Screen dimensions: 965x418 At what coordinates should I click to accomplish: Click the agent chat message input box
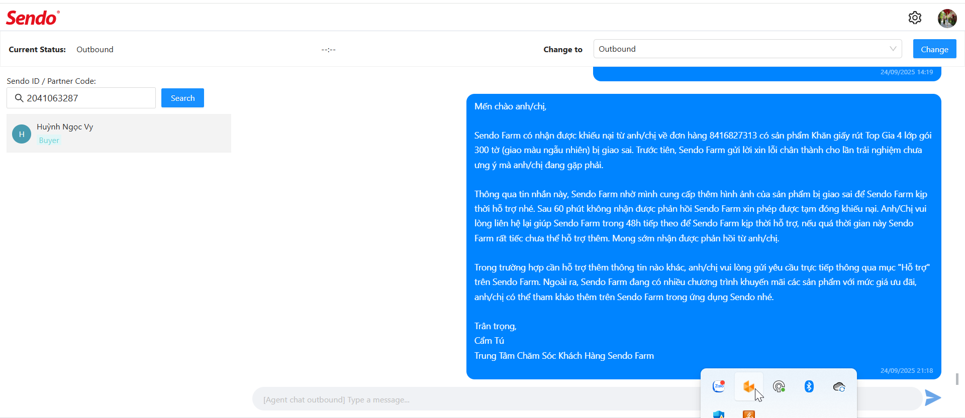[x=587, y=399]
